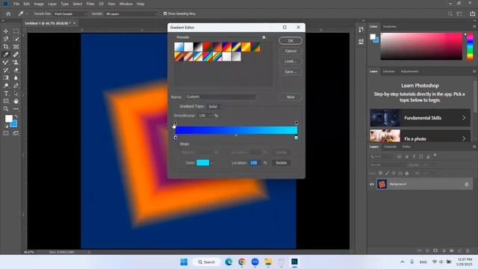Select the right cyan color stop
This screenshot has width=478, height=269.
pyautogui.click(x=297, y=137)
